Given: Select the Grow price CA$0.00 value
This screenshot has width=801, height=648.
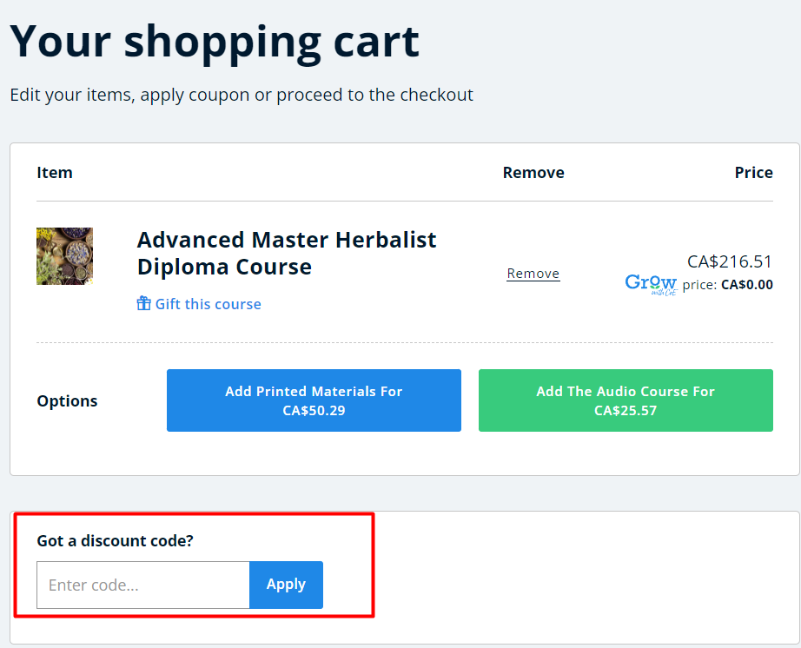Looking at the screenshot, I should click(x=746, y=284).
